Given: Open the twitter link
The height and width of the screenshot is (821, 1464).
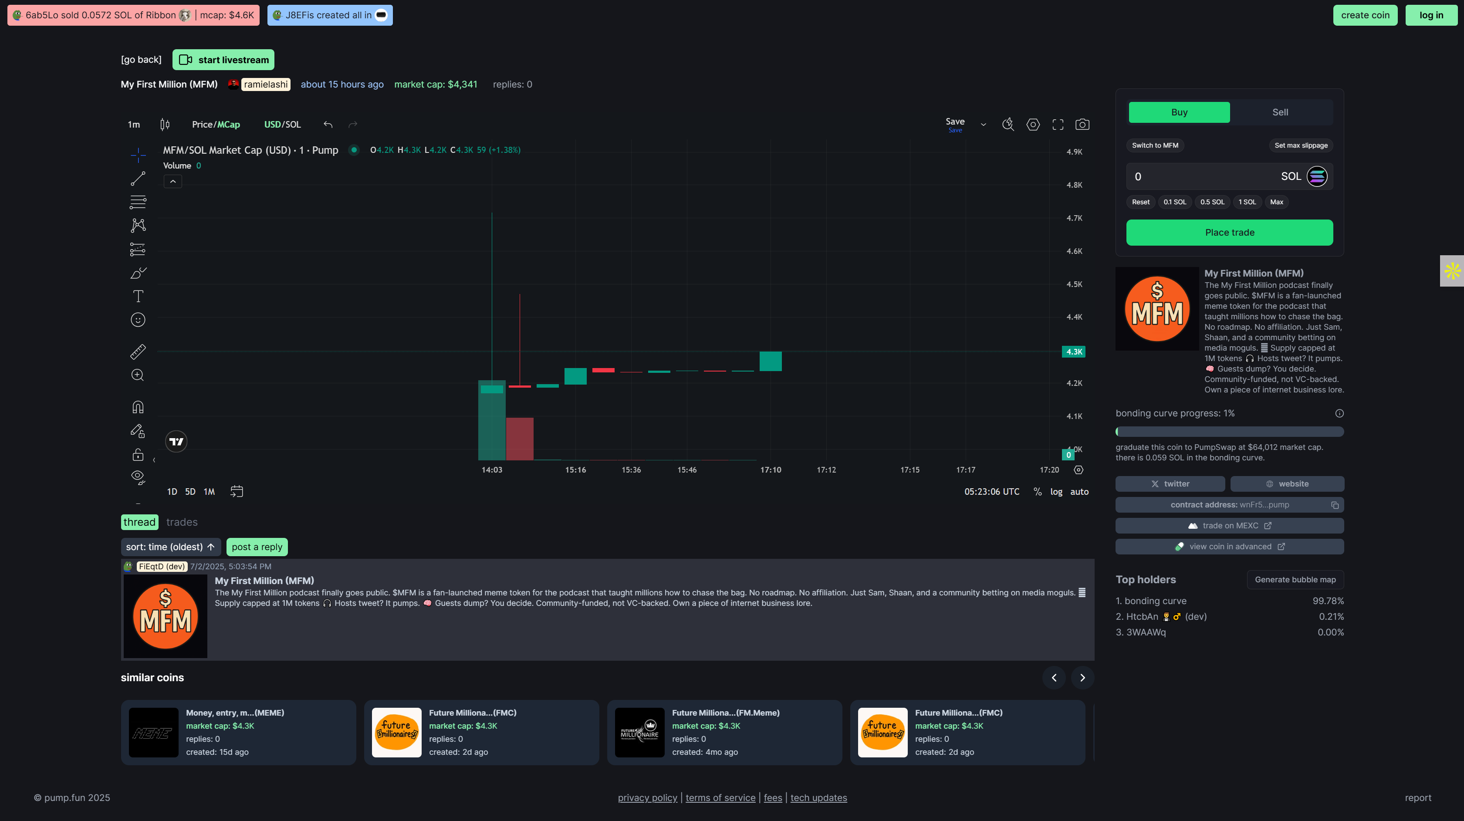Looking at the screenshot, I should [x=1170, y=484].
